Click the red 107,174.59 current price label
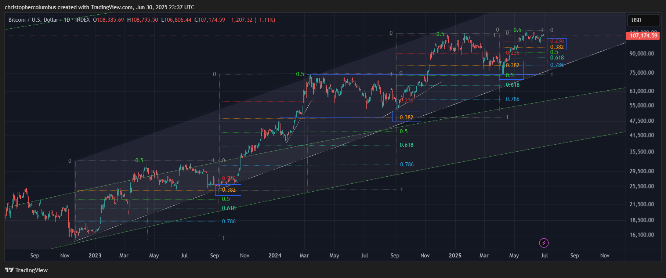Screen dimensions: 666x278 (643, 36)
